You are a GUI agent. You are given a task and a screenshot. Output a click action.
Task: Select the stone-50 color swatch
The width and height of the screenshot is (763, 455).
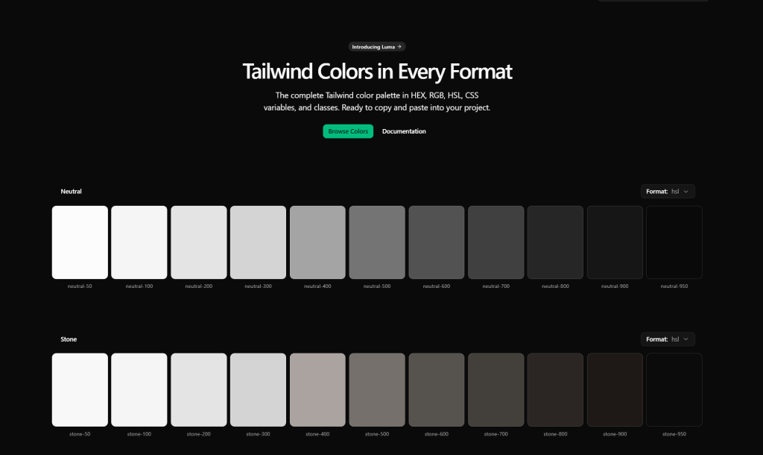80,389
